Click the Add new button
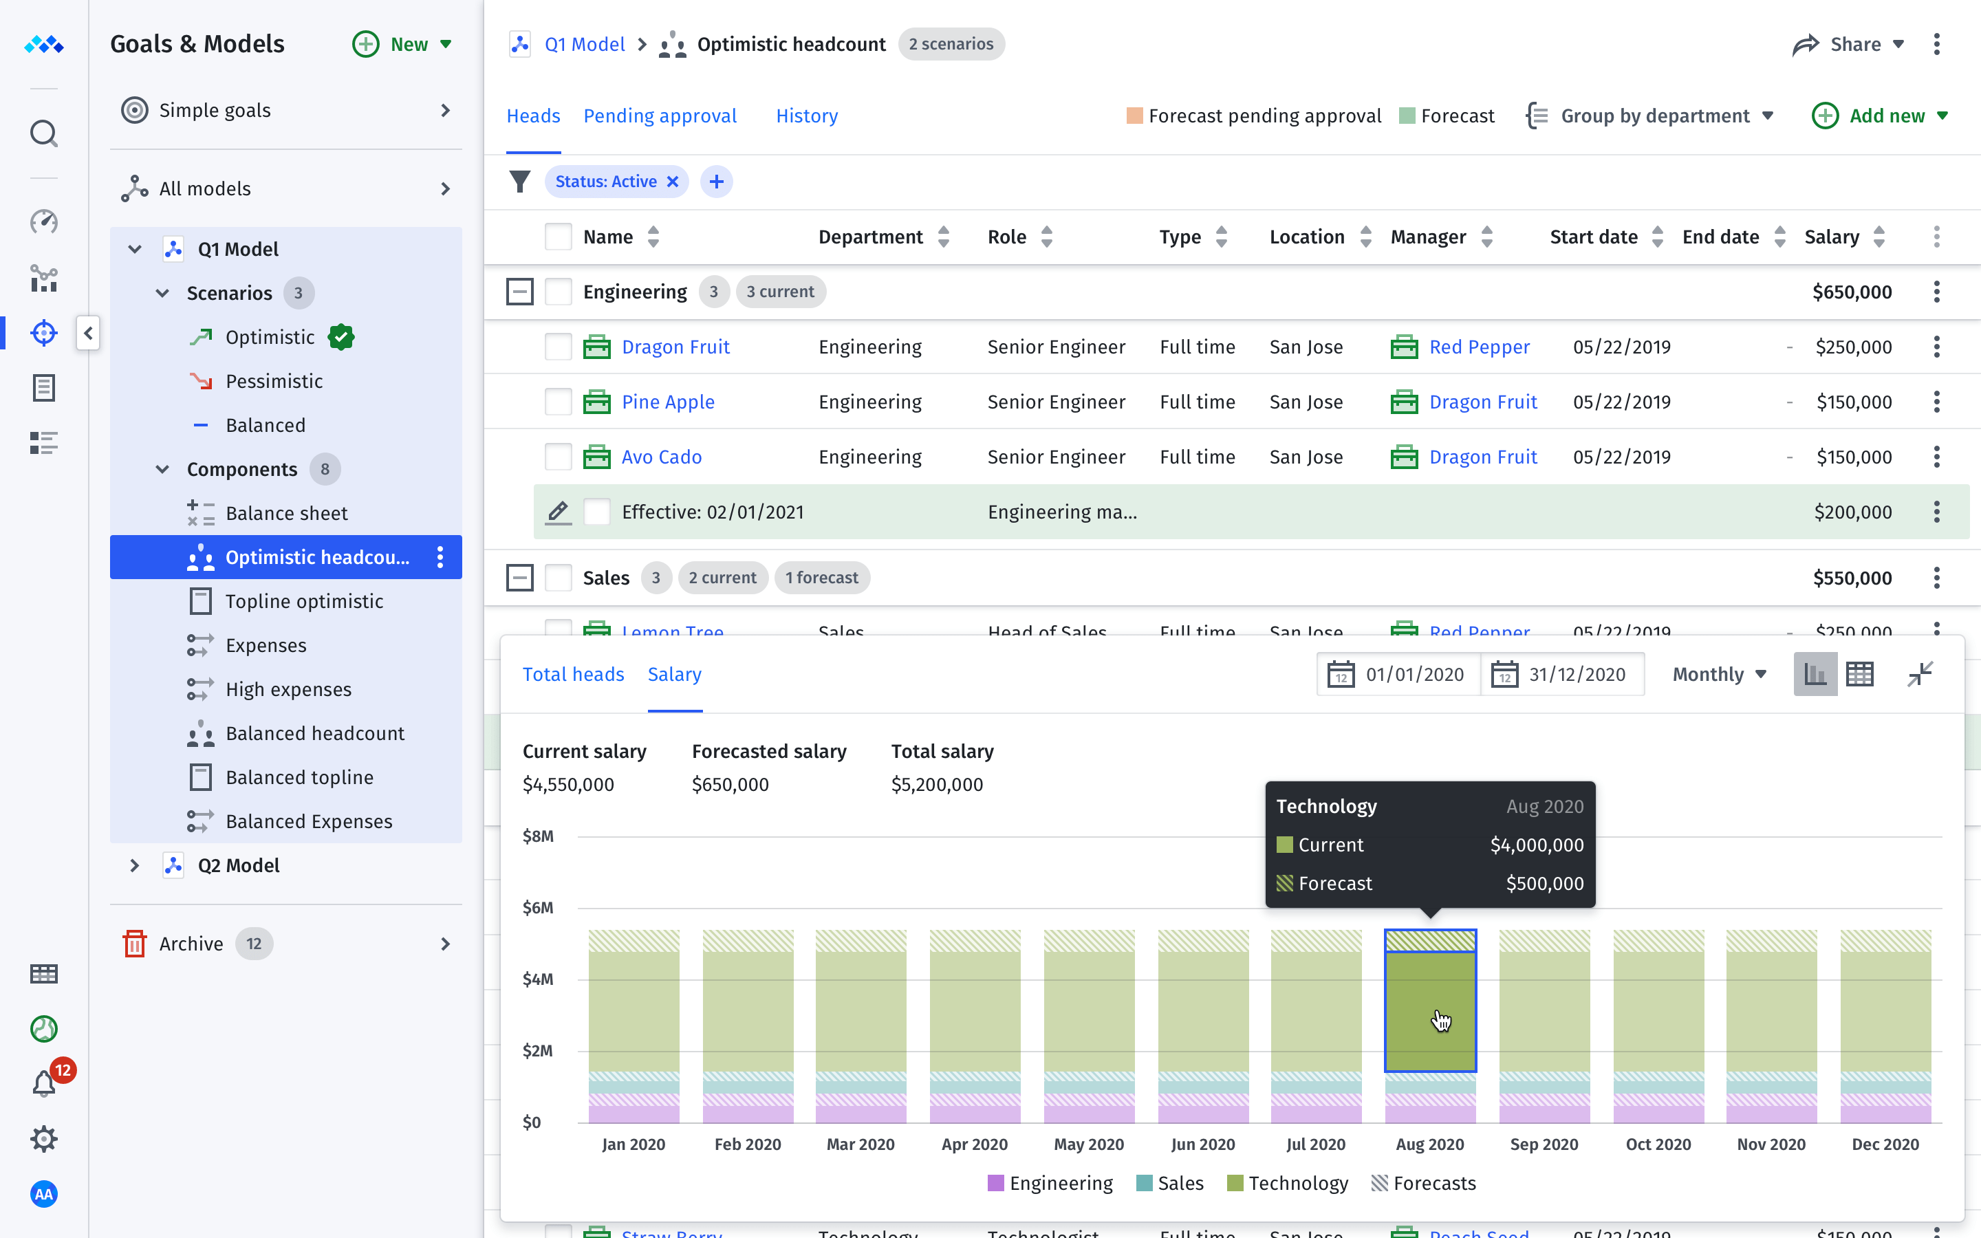1981x1238 pixels. [1881, 116]
